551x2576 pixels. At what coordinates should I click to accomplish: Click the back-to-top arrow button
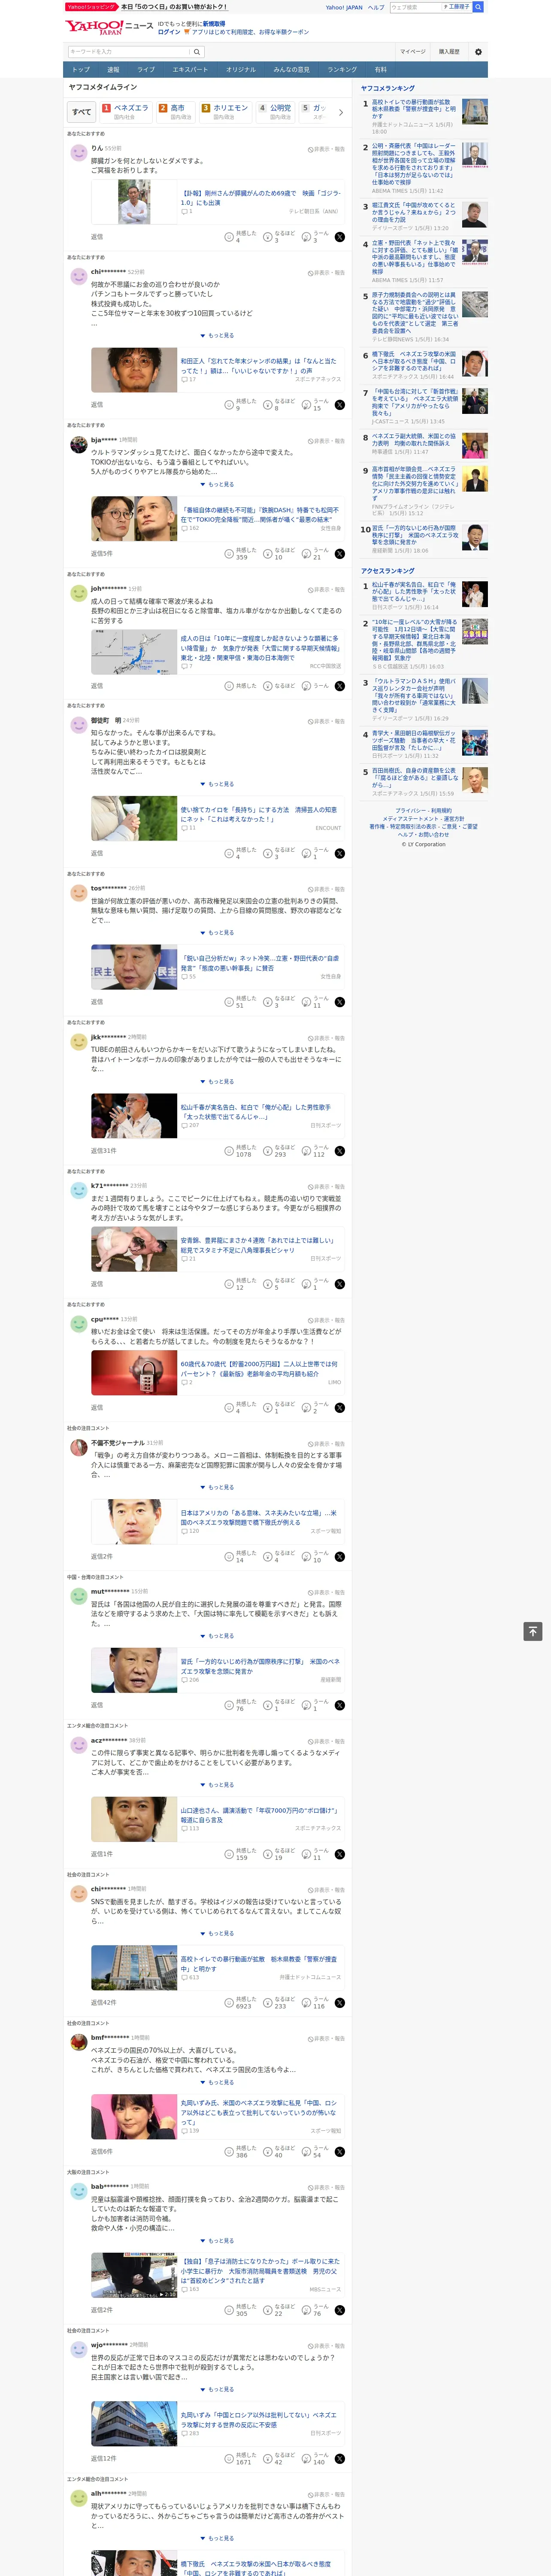click(x=533, y=1631)
